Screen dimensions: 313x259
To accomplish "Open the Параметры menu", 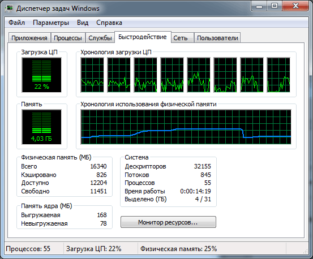I will coord(51,23).
